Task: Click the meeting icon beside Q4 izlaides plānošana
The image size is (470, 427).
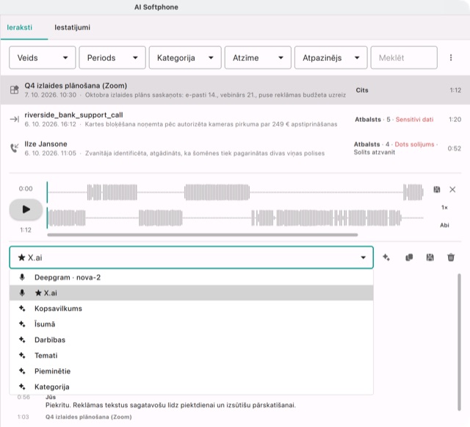Action: [15, 90]
